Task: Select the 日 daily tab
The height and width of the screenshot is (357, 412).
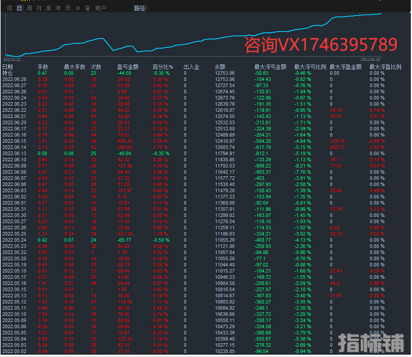Action: (19, 9)
